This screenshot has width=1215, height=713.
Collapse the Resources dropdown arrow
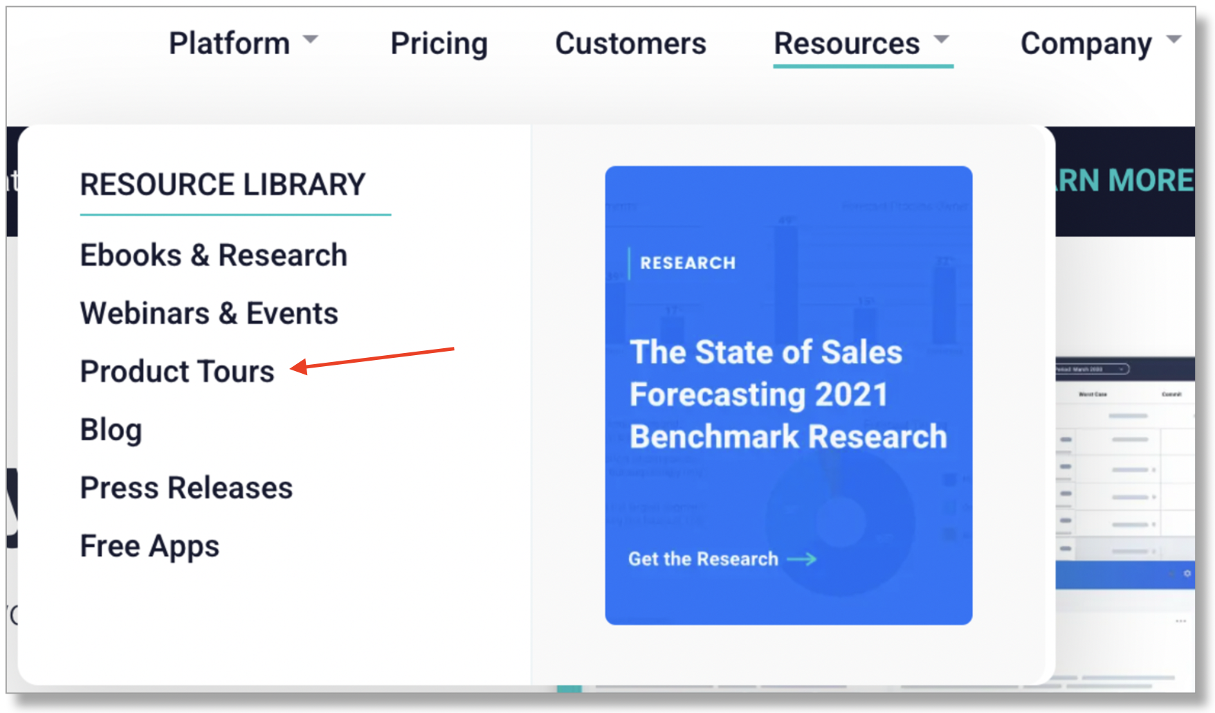(941, 39)
